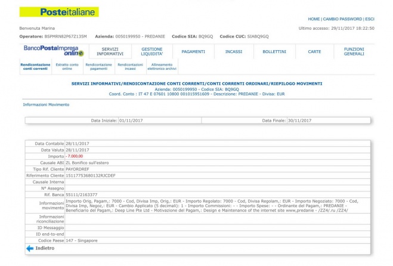The image size is (393, 266).
Task: Open the FUNZIONI GENERALI menu
Action: coord(354,51)
